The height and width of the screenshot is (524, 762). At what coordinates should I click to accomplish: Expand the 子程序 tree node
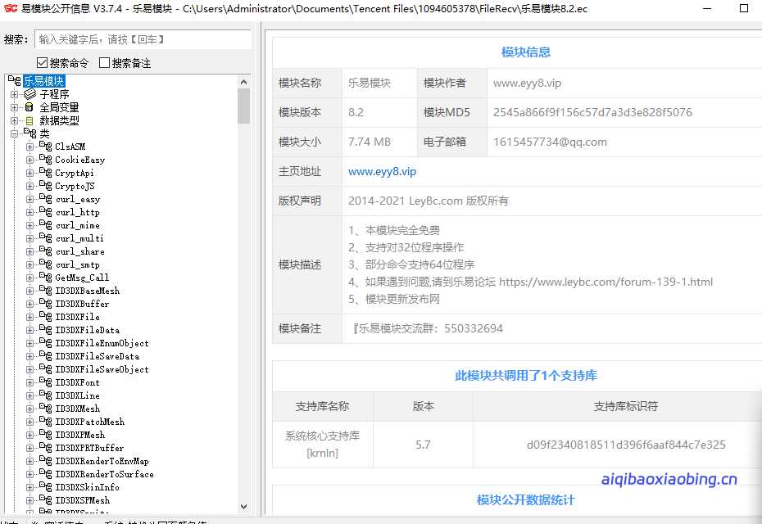[14, 94]
